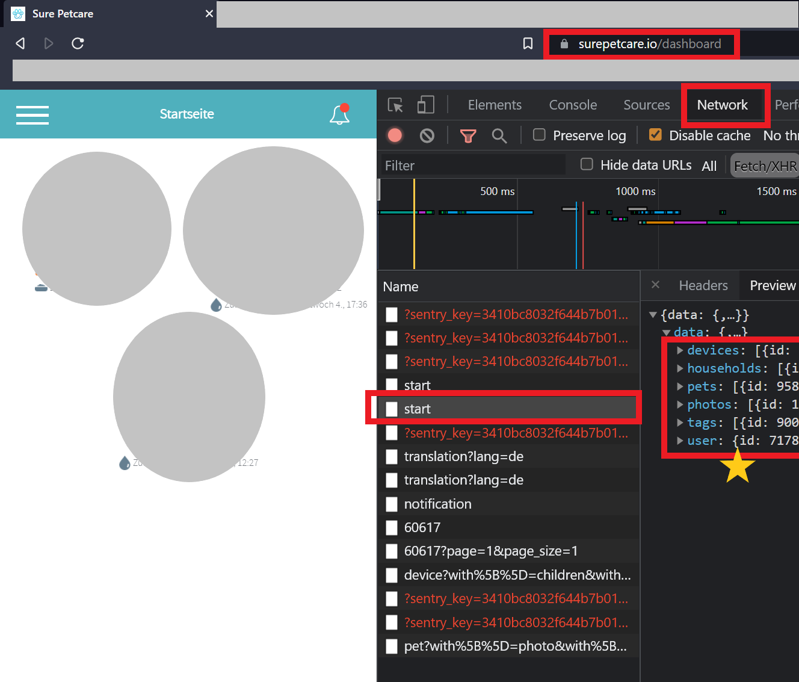Expand the households array
This screenshot has height=682, width=799.
pos(680,368)
